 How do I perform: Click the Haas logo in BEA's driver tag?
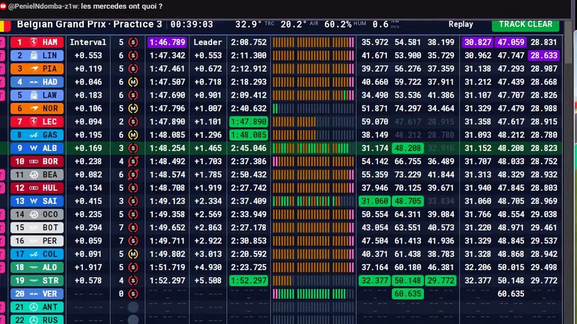pos(33,175)
